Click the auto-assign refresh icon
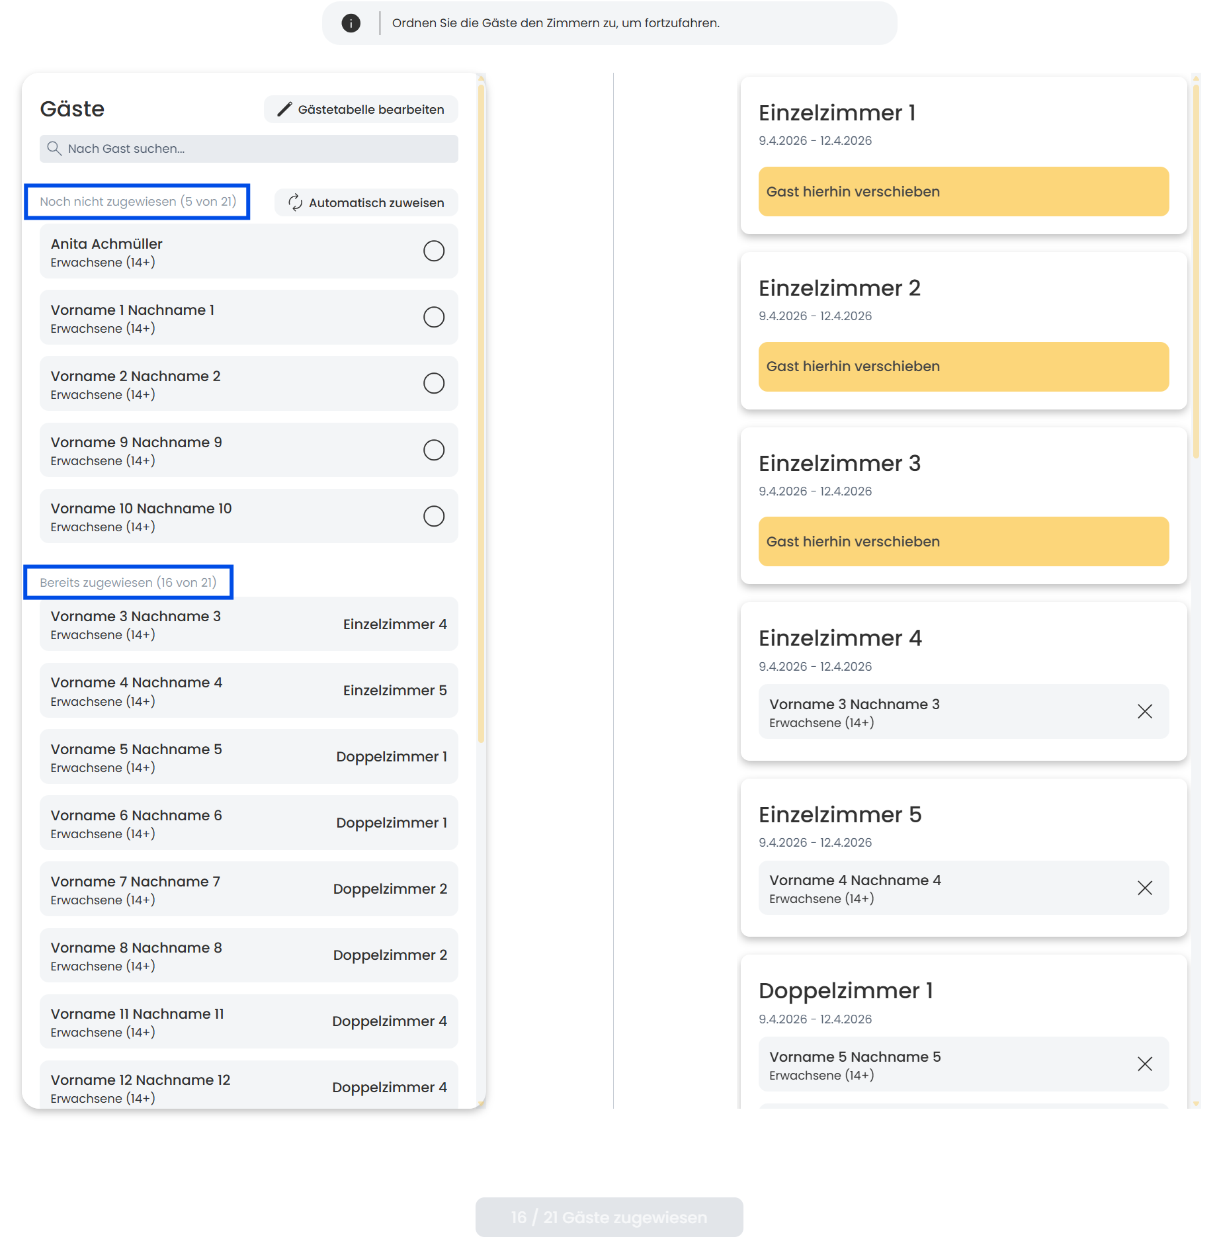 (295, 202)
